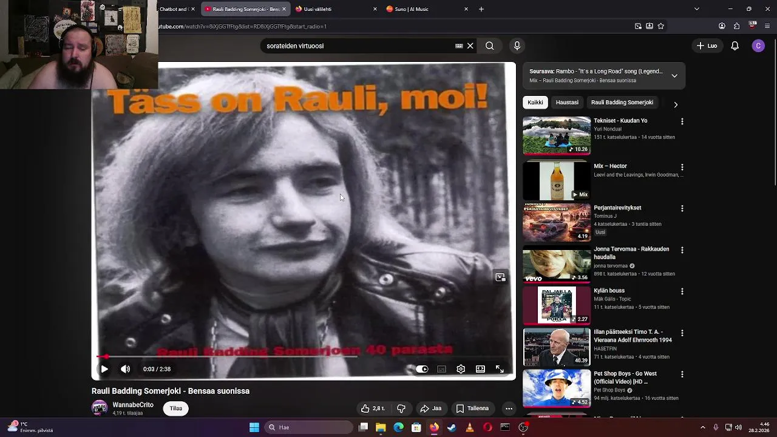The width and height of the screenshot is (777, 437).
Task: Open the Mix – Hector playlist
Action: [557, 181]
